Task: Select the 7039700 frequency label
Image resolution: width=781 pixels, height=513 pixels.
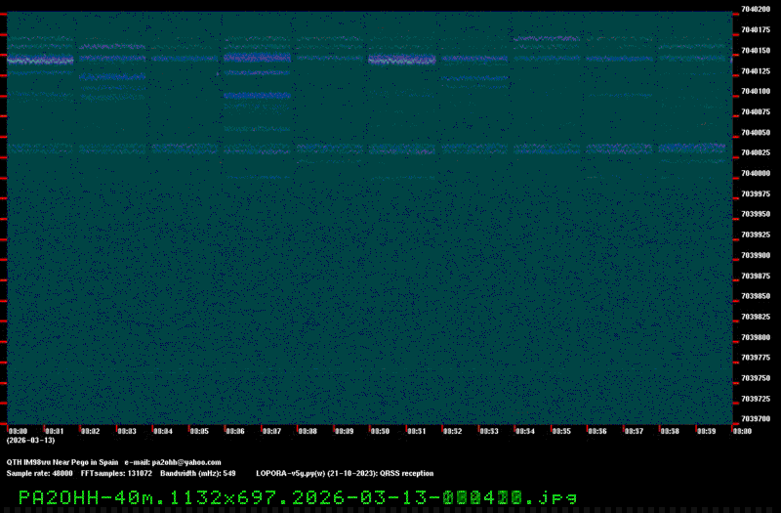Action: (x=758, y=419)
